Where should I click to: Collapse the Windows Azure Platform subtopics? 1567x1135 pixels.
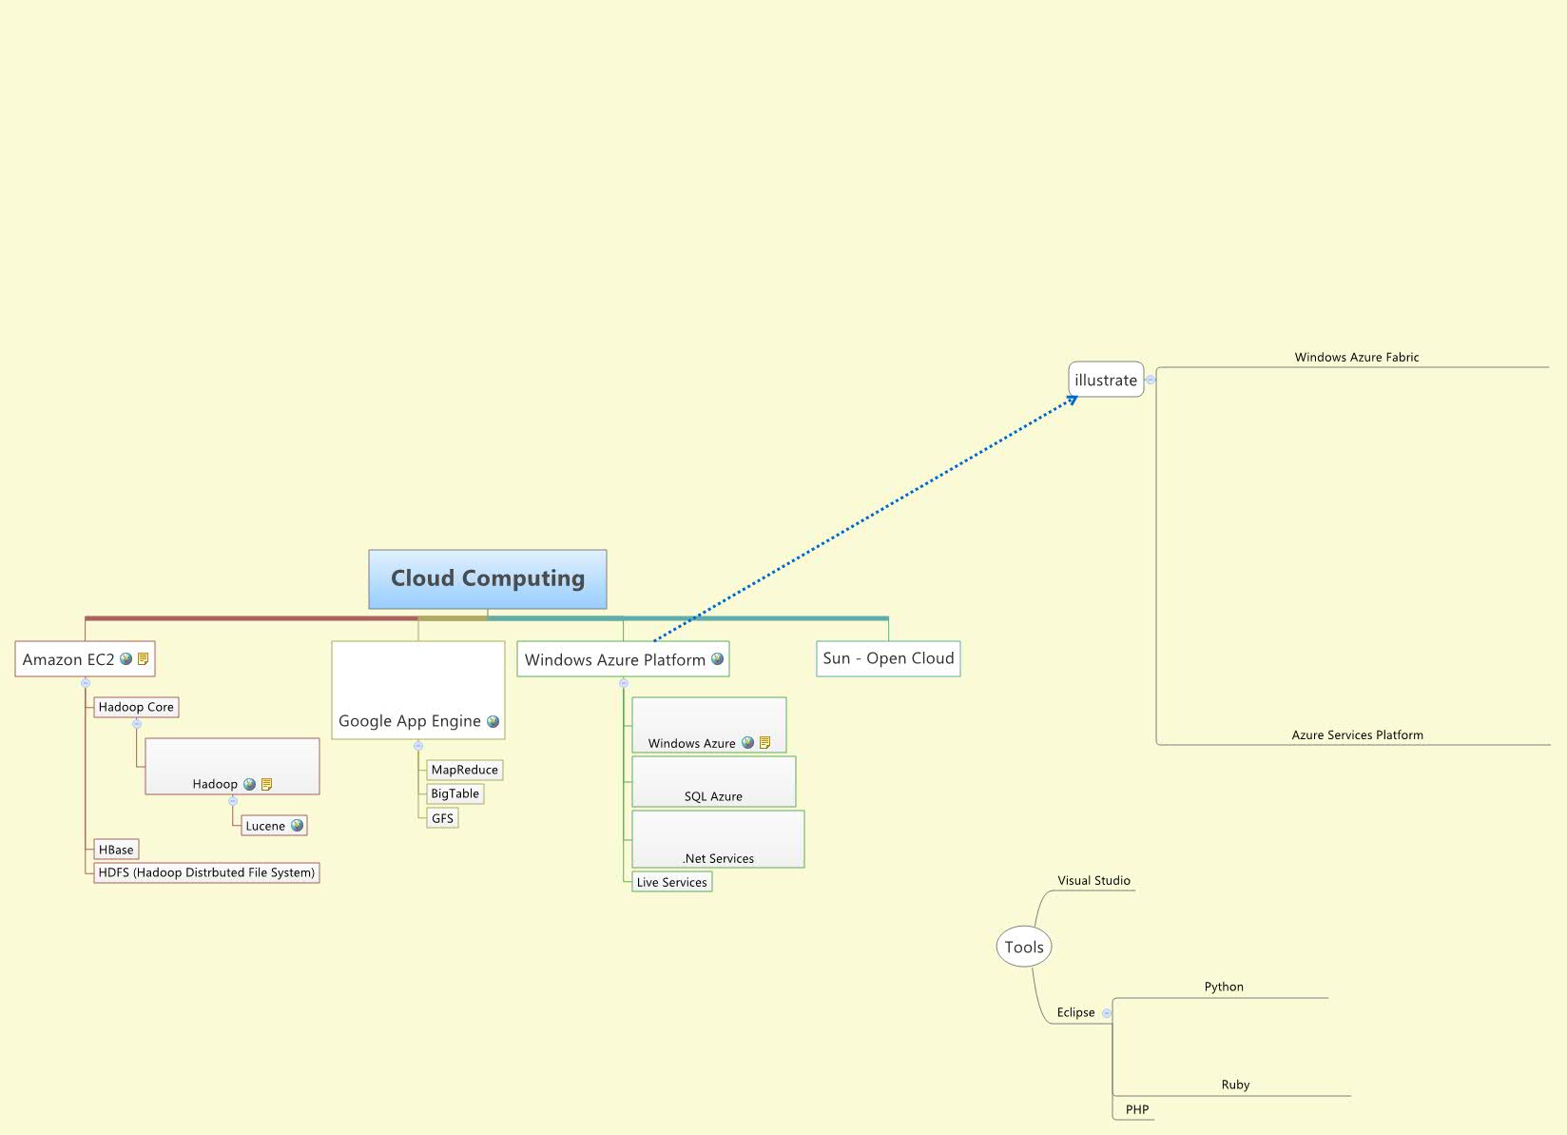click(624, 683)
